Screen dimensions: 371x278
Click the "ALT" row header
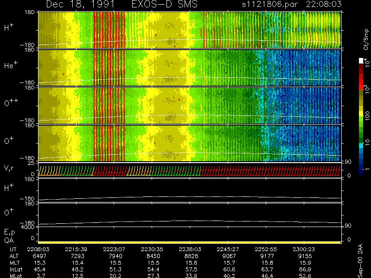tap(14, 256)
